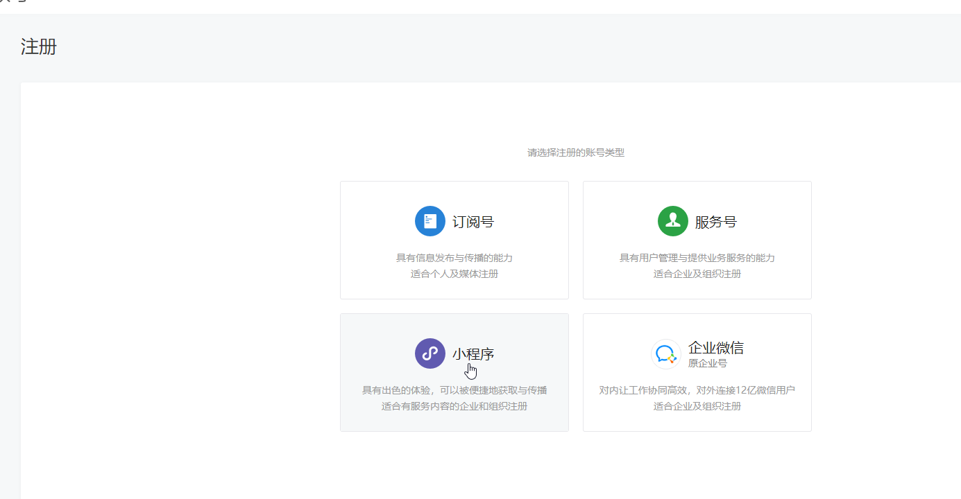Click text 适合有服务内容的企业和组织注册
This screenshot has height=499, width=961.
pos(454,406)
